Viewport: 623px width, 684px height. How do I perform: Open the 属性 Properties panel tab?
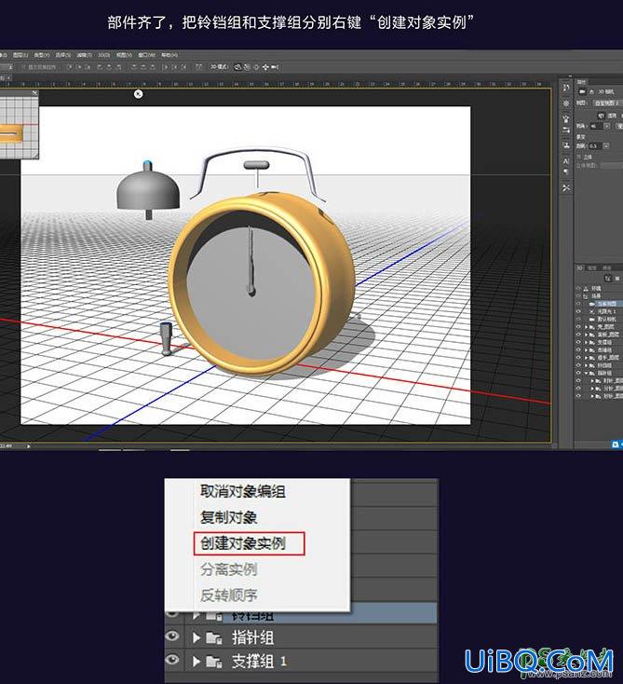[x=582, y=82]
